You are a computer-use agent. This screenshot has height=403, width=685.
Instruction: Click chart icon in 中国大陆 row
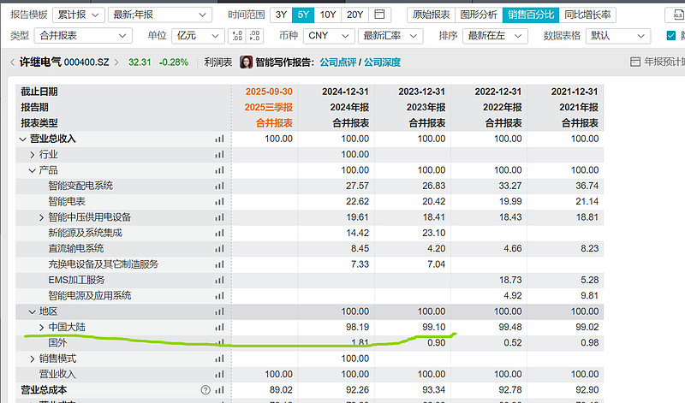coord(219,327)
